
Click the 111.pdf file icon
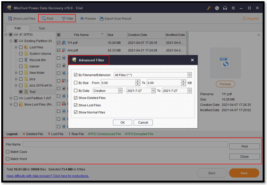pyautogui.click(x=64, y=42)
